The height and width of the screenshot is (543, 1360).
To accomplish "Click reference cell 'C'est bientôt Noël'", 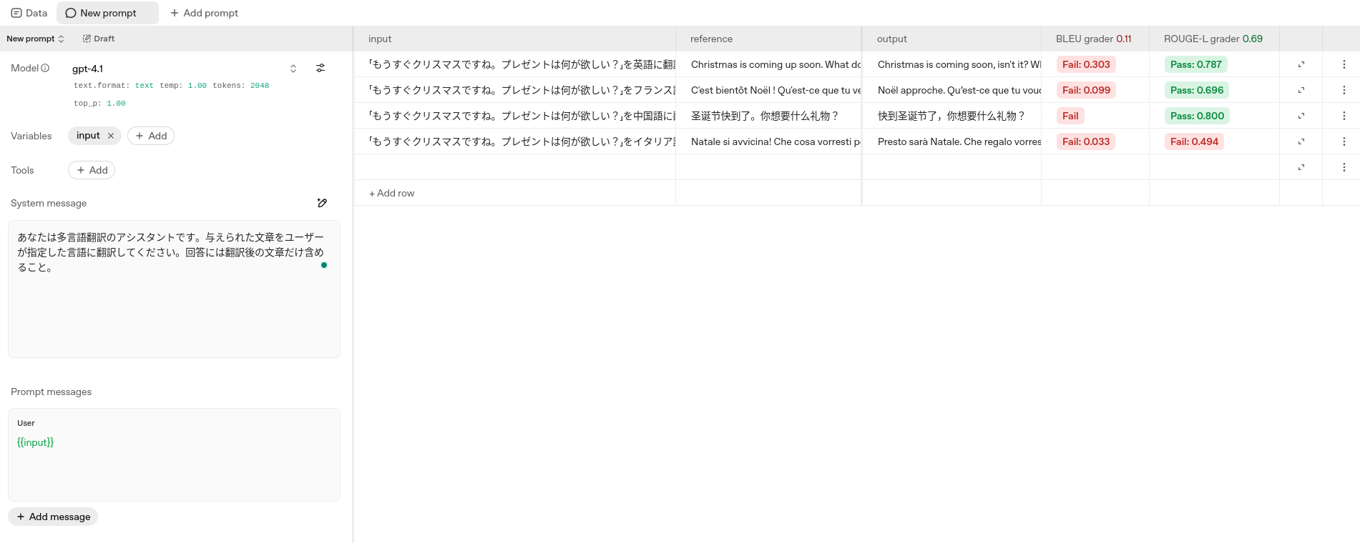I will tap(768, 90).
